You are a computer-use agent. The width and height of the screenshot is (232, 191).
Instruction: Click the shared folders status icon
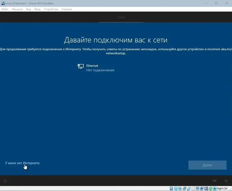pos(193,188)
